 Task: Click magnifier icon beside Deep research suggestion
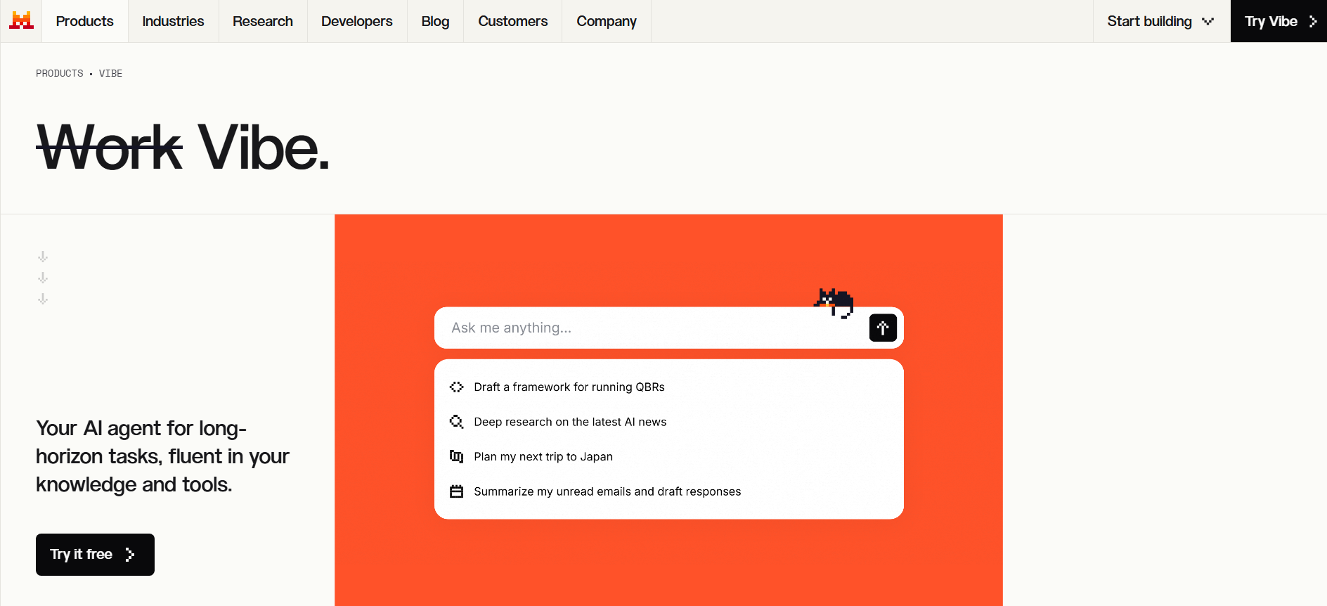pos(456,422)
